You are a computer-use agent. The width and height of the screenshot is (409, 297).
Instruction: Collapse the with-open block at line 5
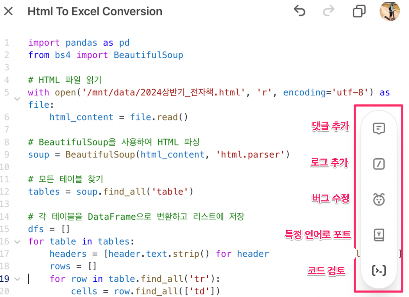(17, 99)
